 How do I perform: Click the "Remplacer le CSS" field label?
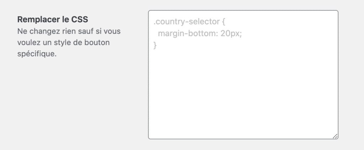click(x=52, y=20)
